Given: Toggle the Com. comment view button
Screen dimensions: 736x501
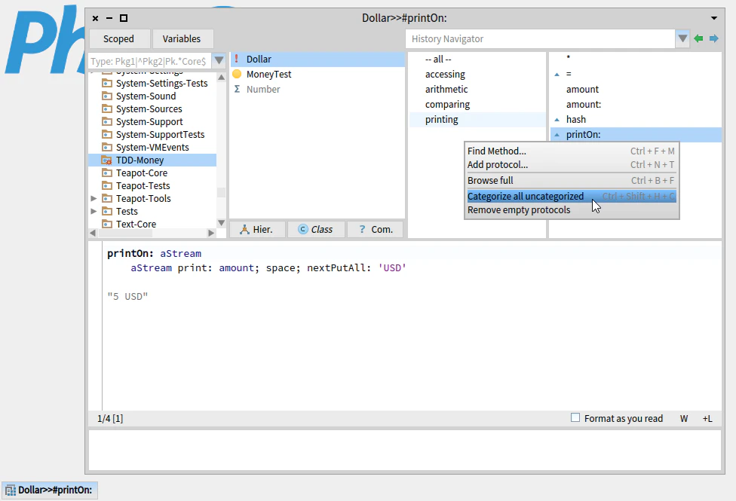Looking at the screenshot, I should click(x=375, y=229).
